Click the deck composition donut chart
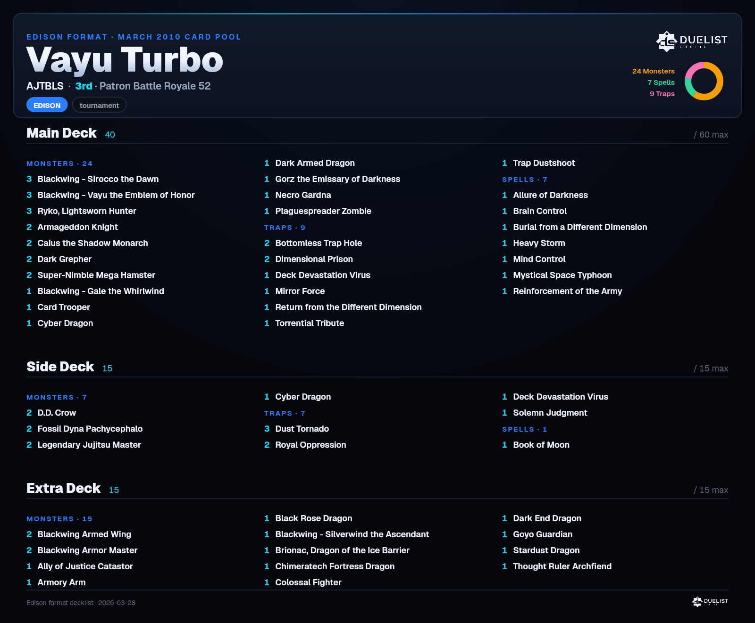The width and height of the screenshot is (755, 623). click(x=704, y=81)
